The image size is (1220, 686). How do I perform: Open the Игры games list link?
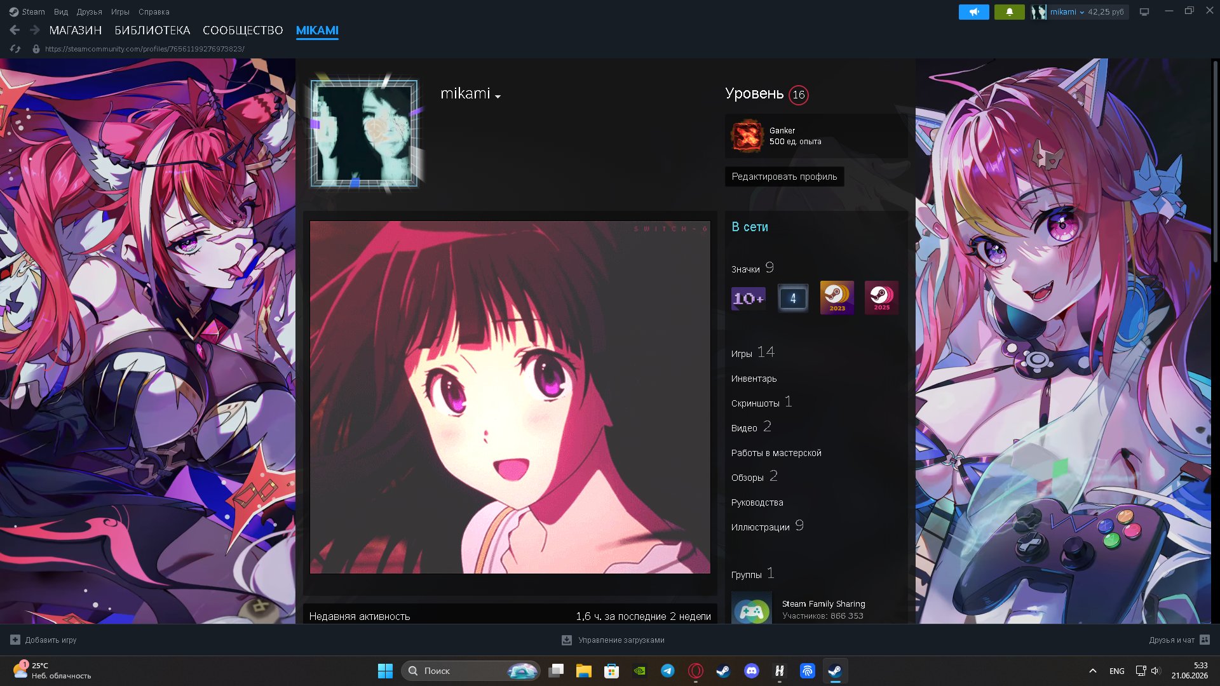pyautogui.click(x=752, y=353)
